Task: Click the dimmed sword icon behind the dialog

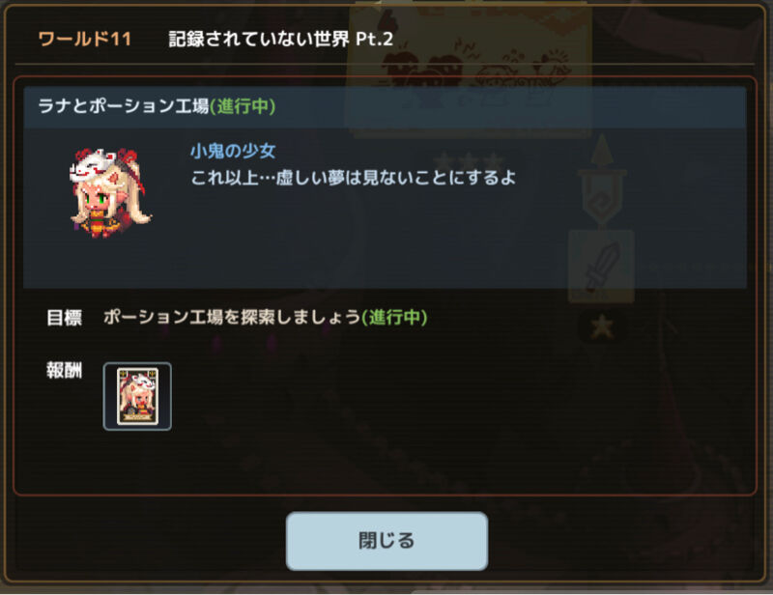Action: [601, 267]
